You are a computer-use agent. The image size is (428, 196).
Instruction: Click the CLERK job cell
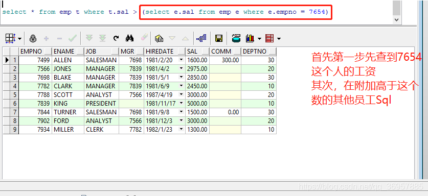(102, 130)
